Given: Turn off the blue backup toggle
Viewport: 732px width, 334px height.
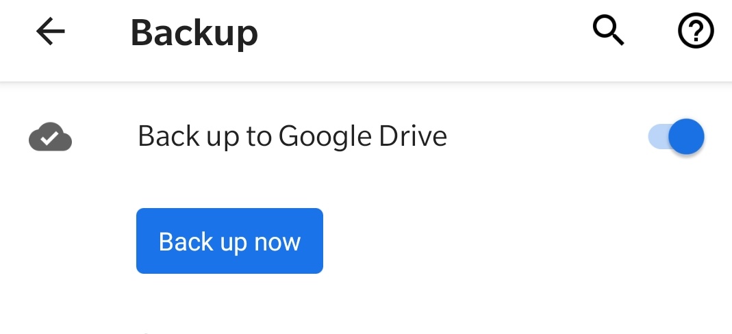Looking at the screenshot, I should [676, 137].
